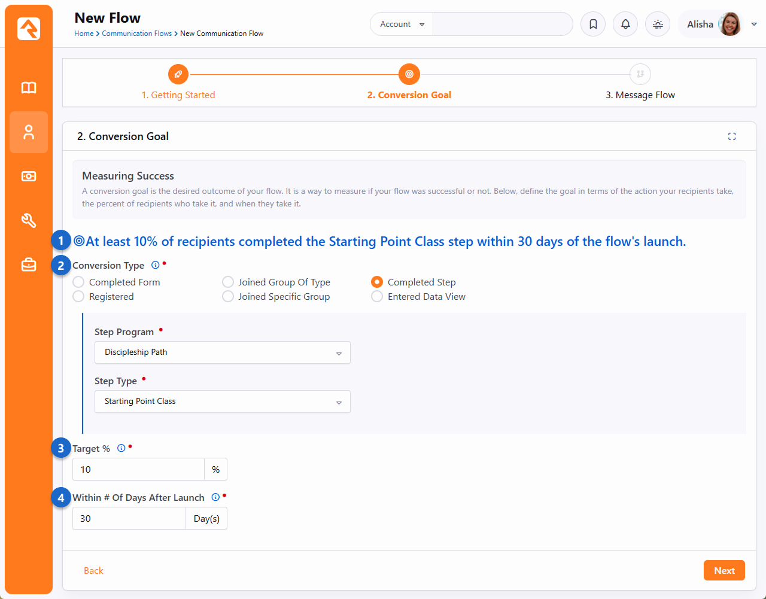Open the People sidebar icon
766x599 pixels.
(x=29, y=132)
